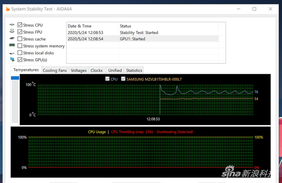
Task: Click the green memory module icon
Action: point(12,45)
